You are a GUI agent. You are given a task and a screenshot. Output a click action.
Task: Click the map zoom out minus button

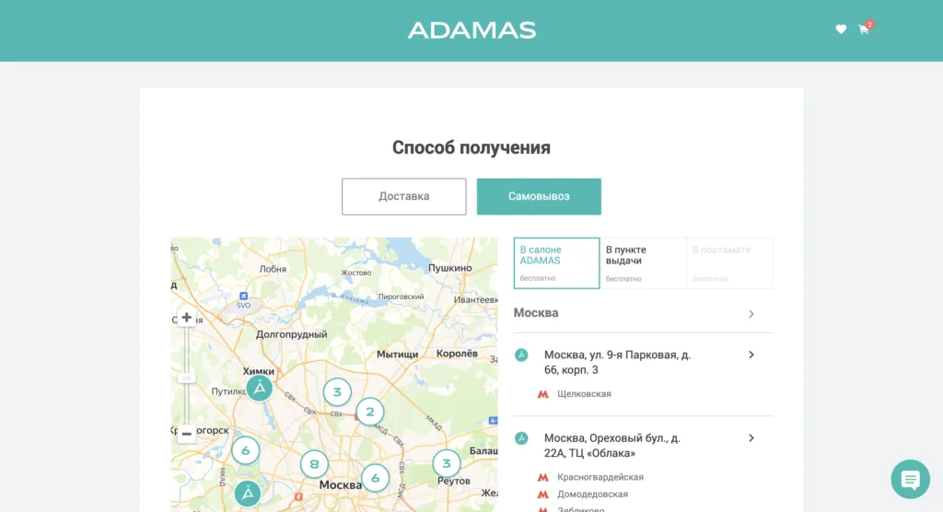tap(187, 433)
